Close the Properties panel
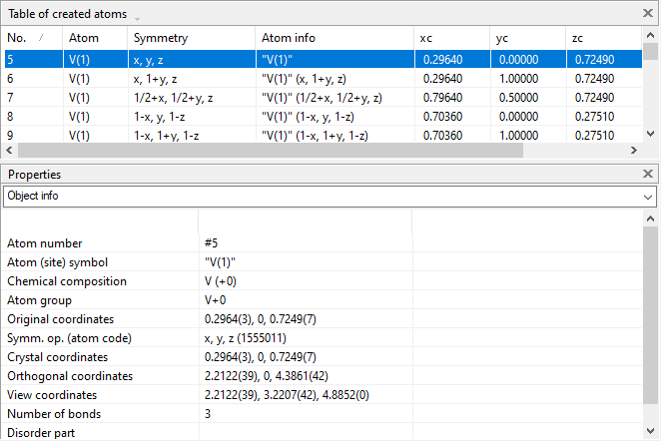 (648, 174)
